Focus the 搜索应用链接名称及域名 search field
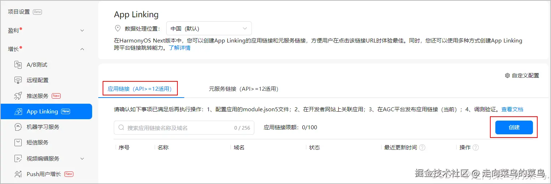This screenshot has height=184, width=551. pyautogui.click(x=184, y=128)
